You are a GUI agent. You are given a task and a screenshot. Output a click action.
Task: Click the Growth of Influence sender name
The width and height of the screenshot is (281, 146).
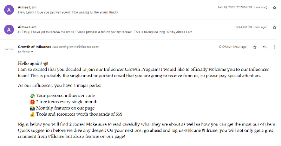[34, 47]
